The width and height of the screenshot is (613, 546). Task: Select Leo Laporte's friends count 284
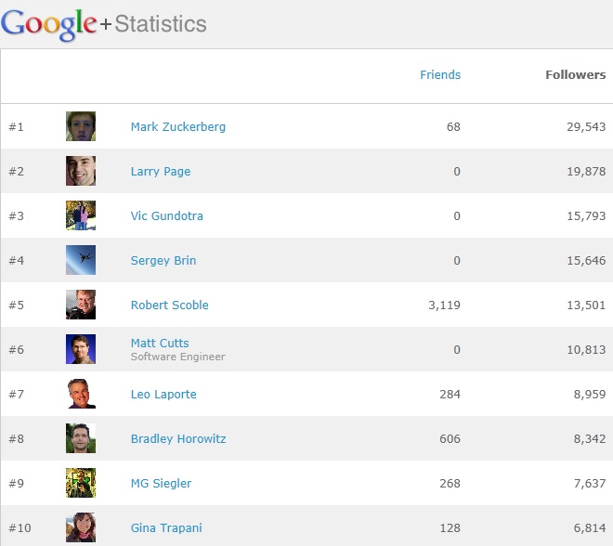(x=450, y=395)
